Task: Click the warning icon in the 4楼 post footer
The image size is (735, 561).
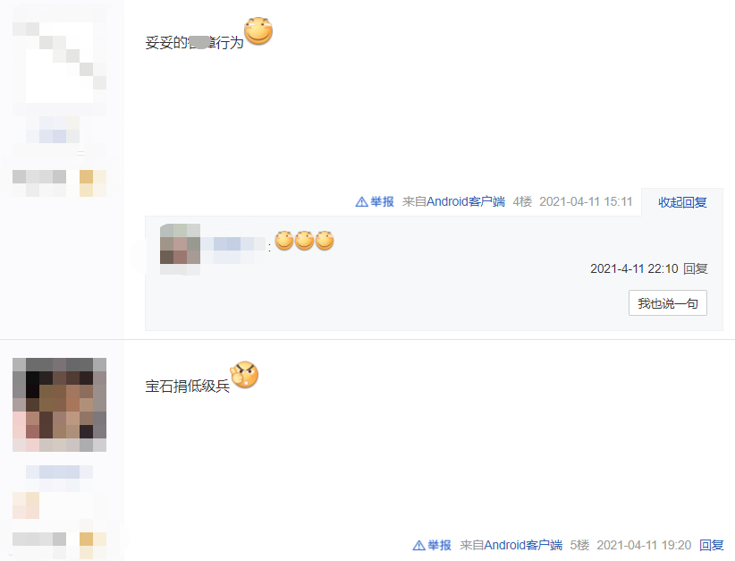Action: pos(362,202)
